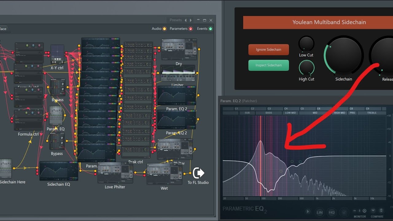Viewport: 393px width, 221px height.
Task: Select the PRS band tab
Action: [x=352, y=113]
